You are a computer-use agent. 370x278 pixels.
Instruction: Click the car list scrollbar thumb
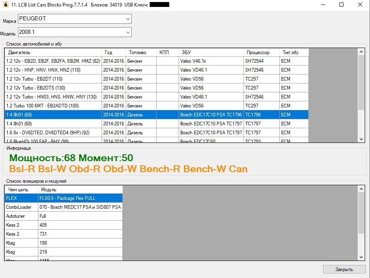click(361, 82)
